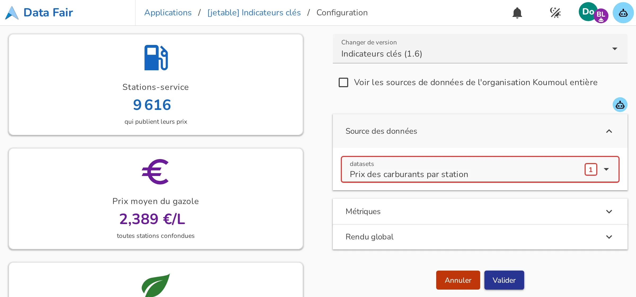Click the version dropdown arrow
The height and width of the screenshot is (297, 636).
[615, 49]
